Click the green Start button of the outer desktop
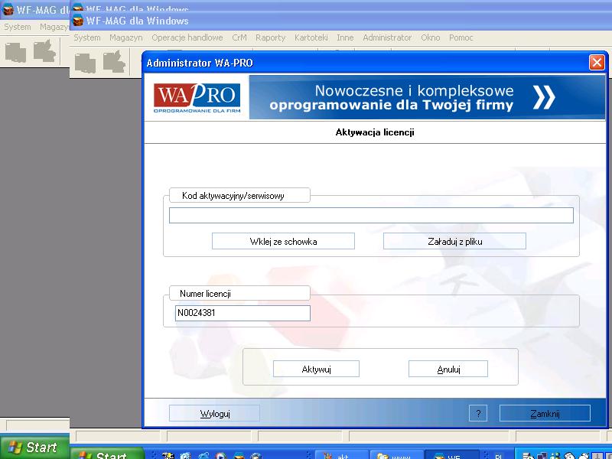The height and width of the screenshot is (459, 612). click(x=34, y=447)
